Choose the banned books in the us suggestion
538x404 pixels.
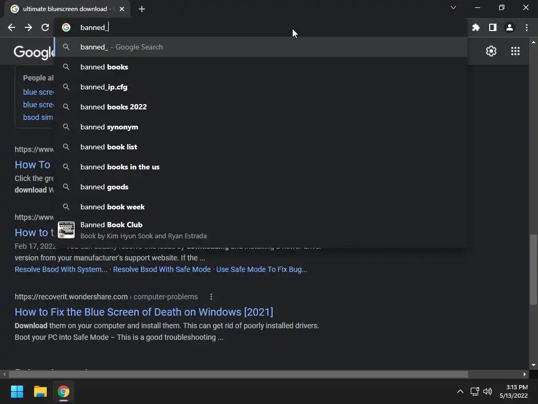261,167
